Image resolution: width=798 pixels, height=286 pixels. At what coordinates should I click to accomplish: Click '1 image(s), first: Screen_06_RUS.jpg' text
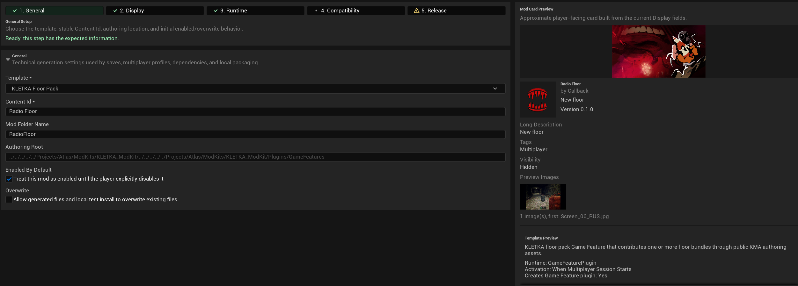click(564, 216)
